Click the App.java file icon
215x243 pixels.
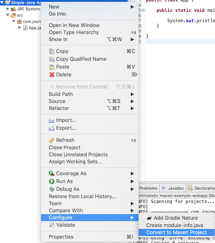[25, 28]
